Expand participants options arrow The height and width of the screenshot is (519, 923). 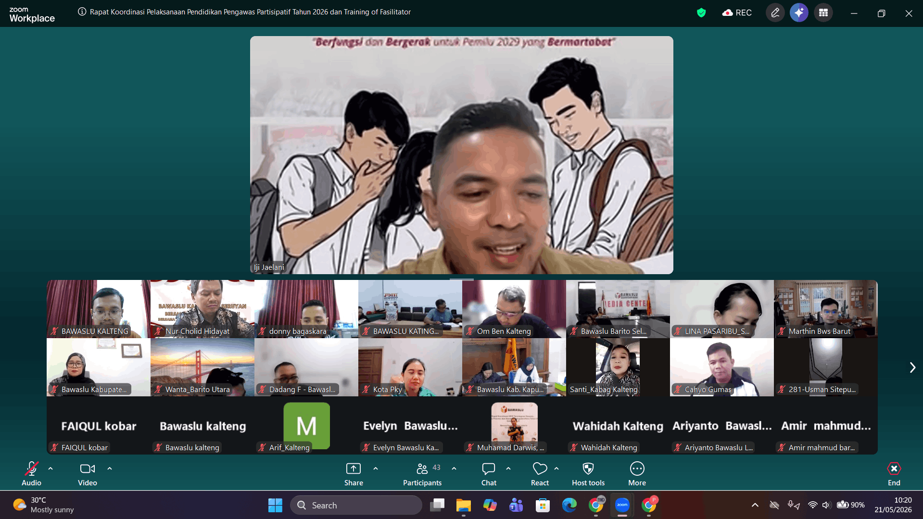454,468
